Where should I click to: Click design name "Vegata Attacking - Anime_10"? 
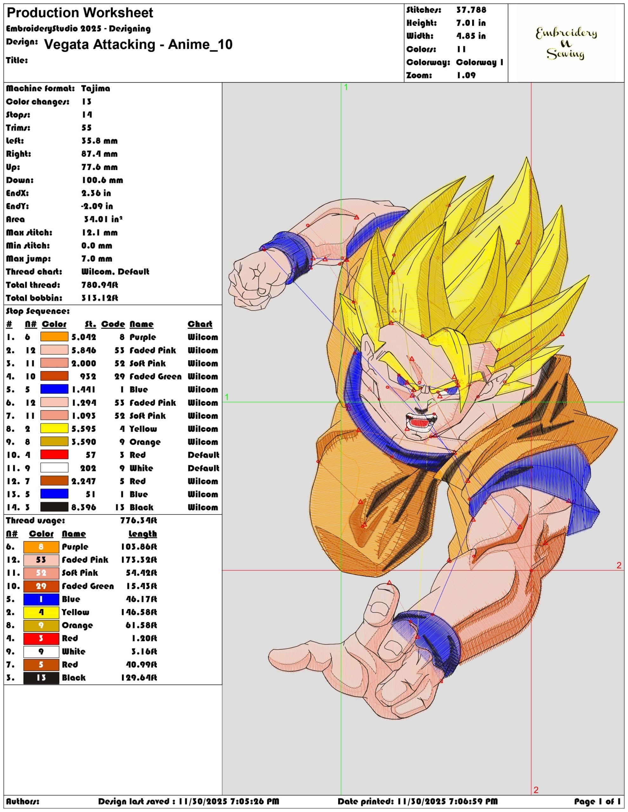pyautogui.click(x=138, y=44)
